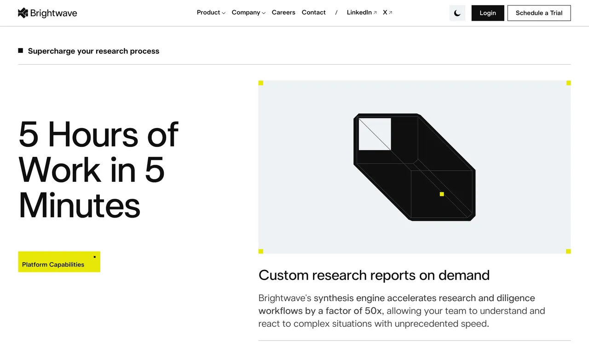Screen dimensions: 589x364
Task: Click the small yellow square inside the cube graphic
Action: click(x=441, y=194)
